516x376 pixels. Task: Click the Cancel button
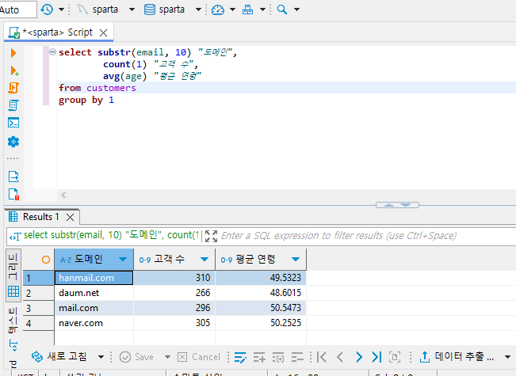(x=199, y=357)
